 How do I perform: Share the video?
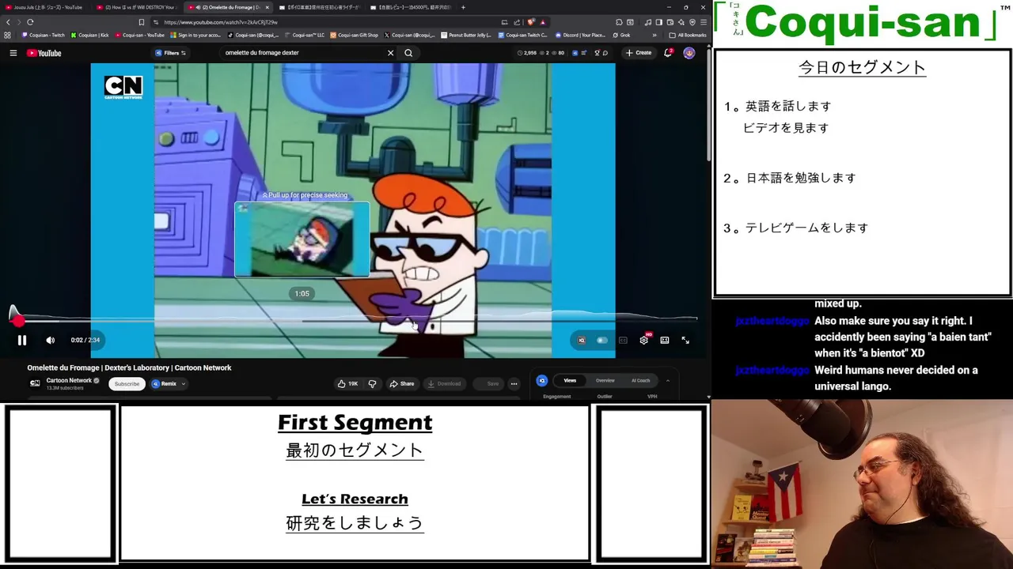click(x=402, y=383)
